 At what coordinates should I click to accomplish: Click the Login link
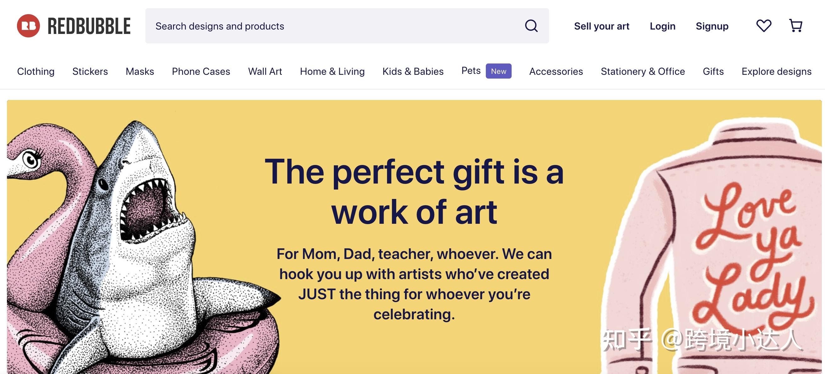point(662,26)
